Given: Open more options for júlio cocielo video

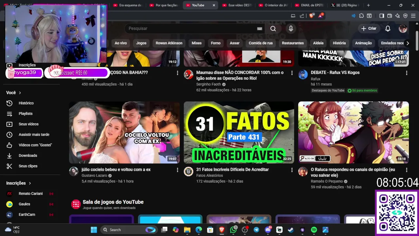Looking at the screenshot, I should click(x=177, y=170).
